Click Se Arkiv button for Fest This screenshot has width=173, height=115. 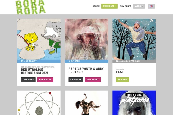click(x=123, y=80)
